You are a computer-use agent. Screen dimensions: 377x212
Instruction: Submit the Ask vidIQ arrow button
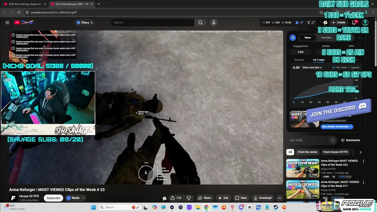[x=333, y=140]
